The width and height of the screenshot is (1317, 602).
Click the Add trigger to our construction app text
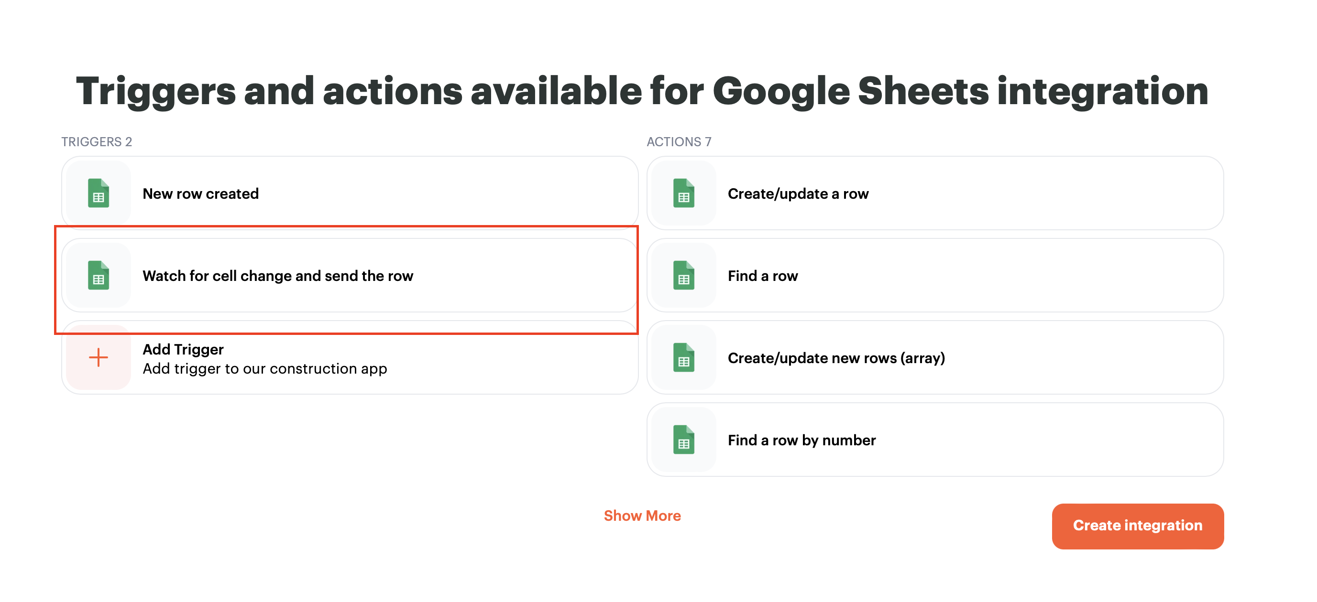pyautogui.click(x=265, y=369)
